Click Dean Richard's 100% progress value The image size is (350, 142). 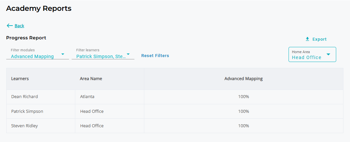tap(244, 97)
